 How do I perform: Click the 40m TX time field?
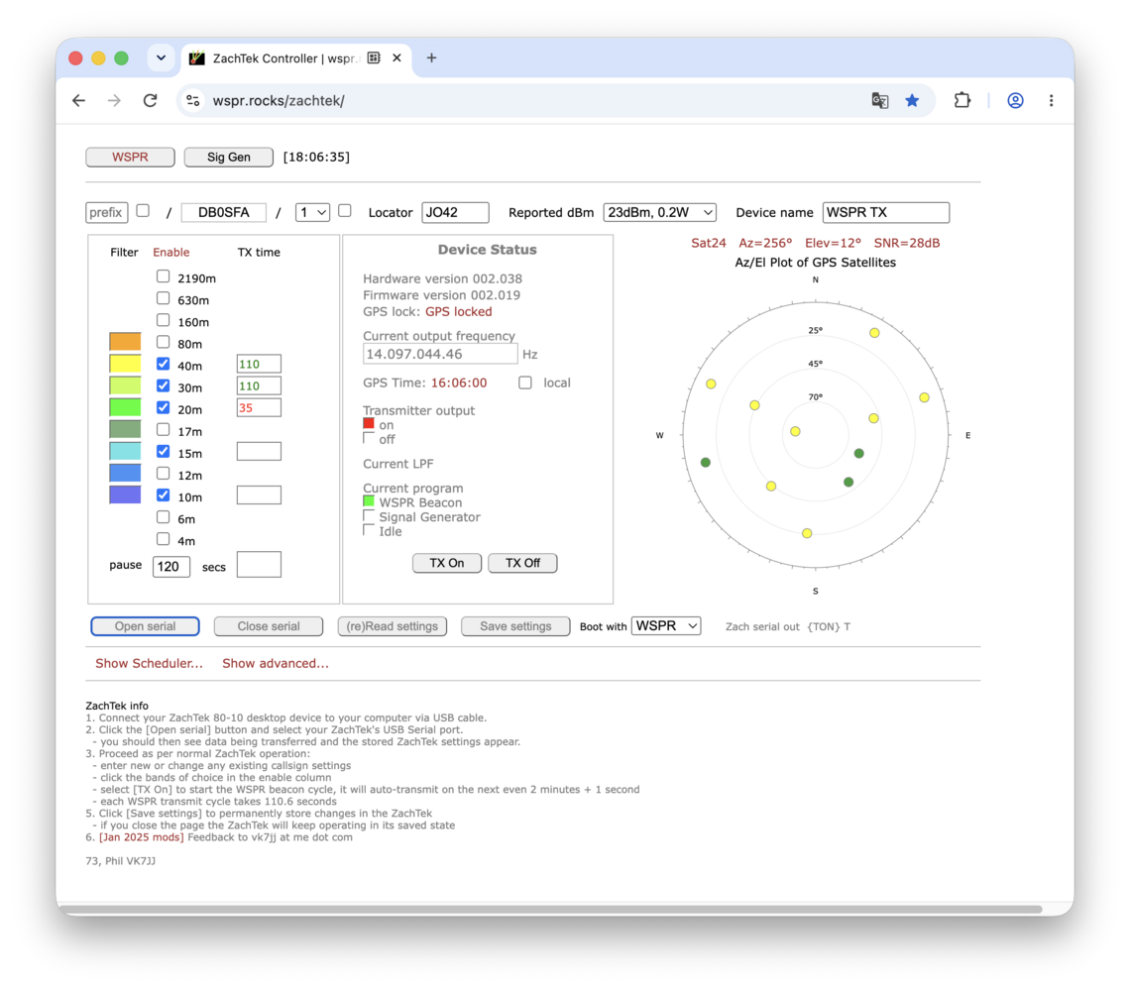pyautogui.click(x=259, y=364)
